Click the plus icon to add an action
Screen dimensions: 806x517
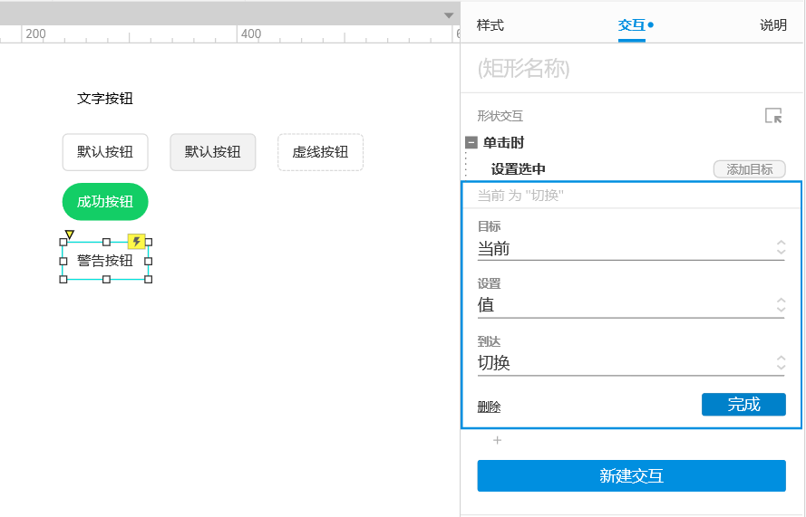[497, 440]
